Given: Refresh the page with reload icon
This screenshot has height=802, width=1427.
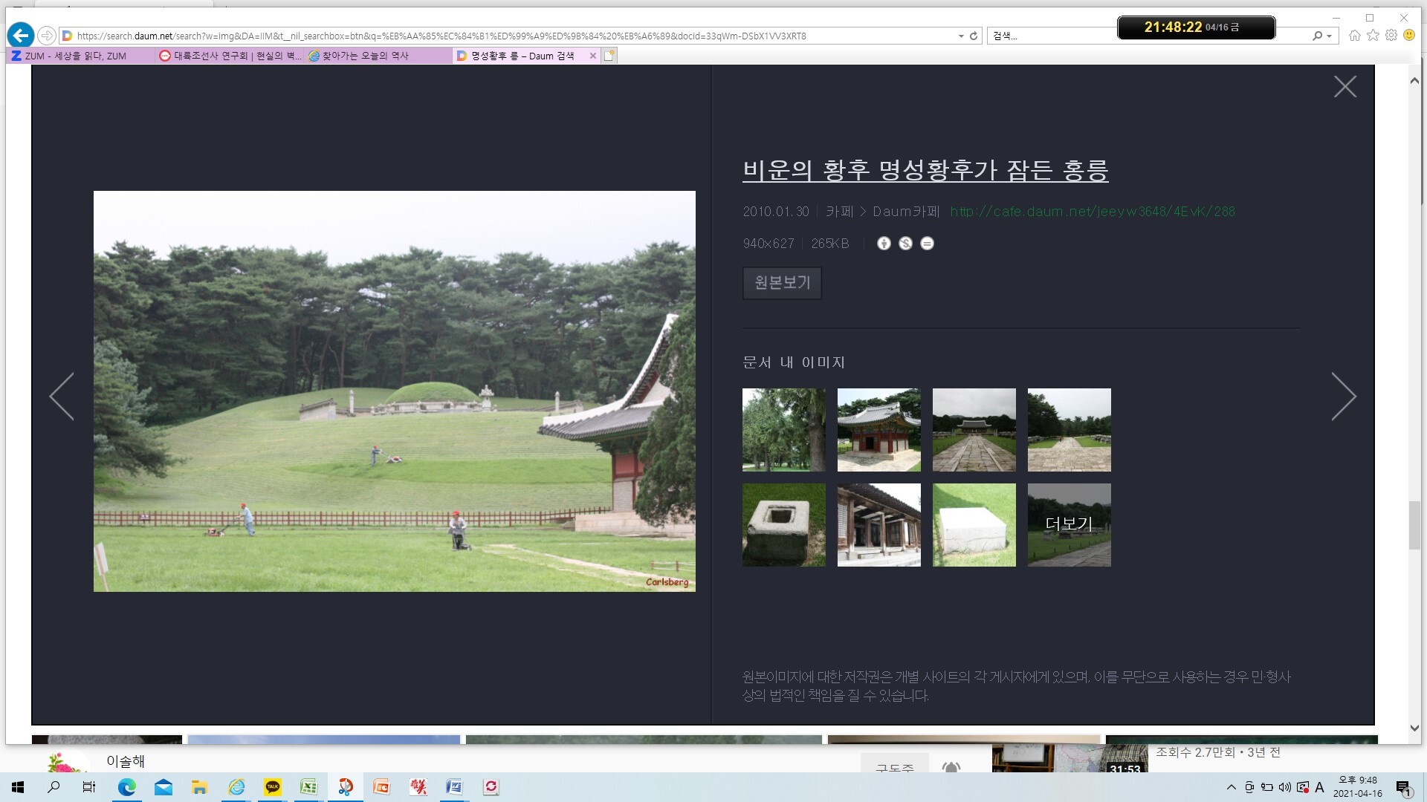Looking at the screenshot, I should 974,36.
